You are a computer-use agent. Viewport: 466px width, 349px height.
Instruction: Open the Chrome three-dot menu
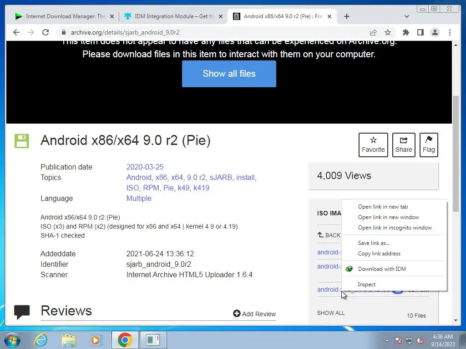pyautogui.click(x=450, y=32)
